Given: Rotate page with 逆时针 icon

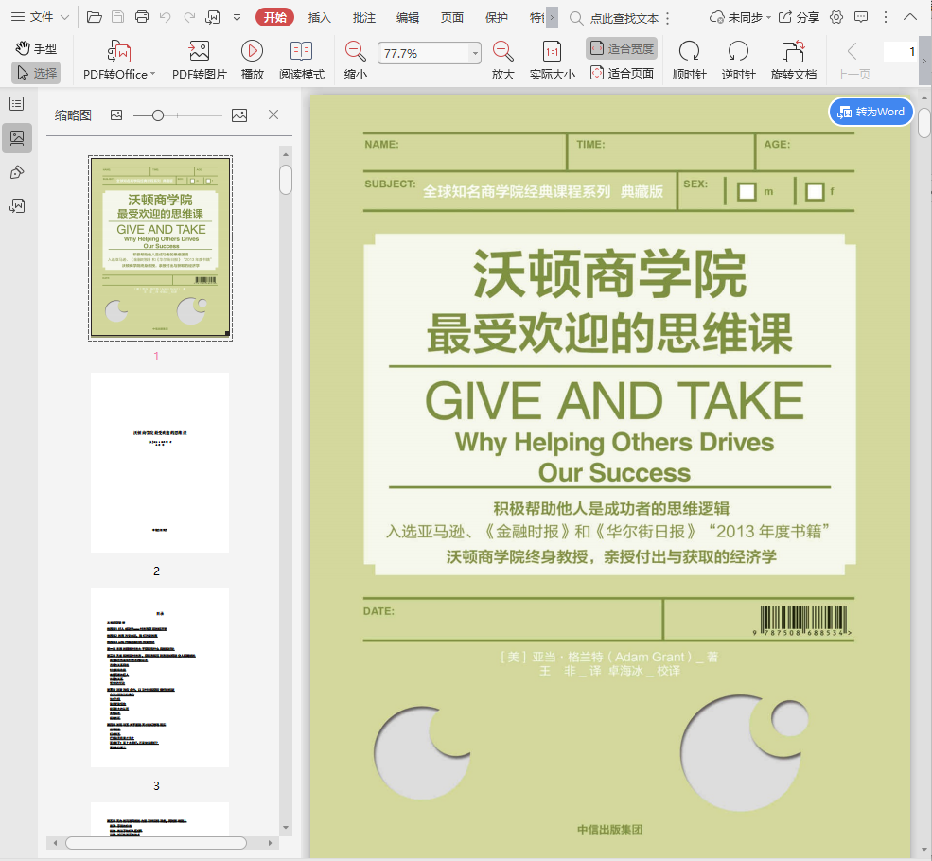Looking at the screenshot, I should [738, 51].
